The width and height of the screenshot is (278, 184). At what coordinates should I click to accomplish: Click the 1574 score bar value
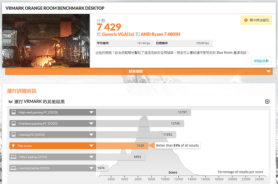(101, 168)
